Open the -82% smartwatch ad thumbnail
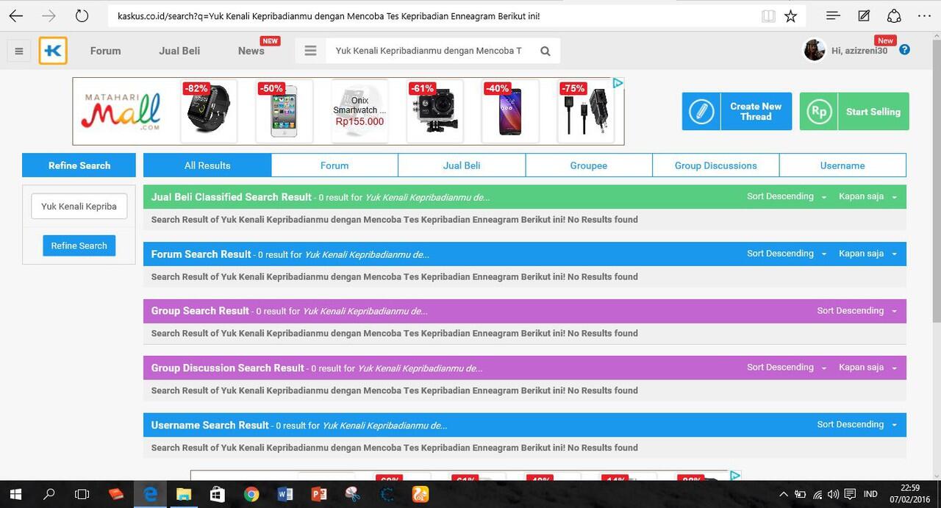 coord(209,111)
